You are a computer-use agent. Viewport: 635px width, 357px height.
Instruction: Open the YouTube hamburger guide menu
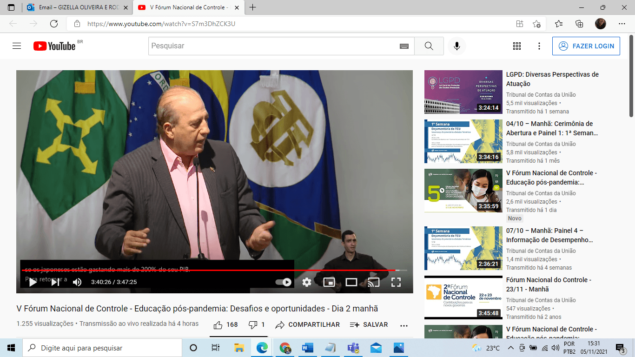click(17, 46)
